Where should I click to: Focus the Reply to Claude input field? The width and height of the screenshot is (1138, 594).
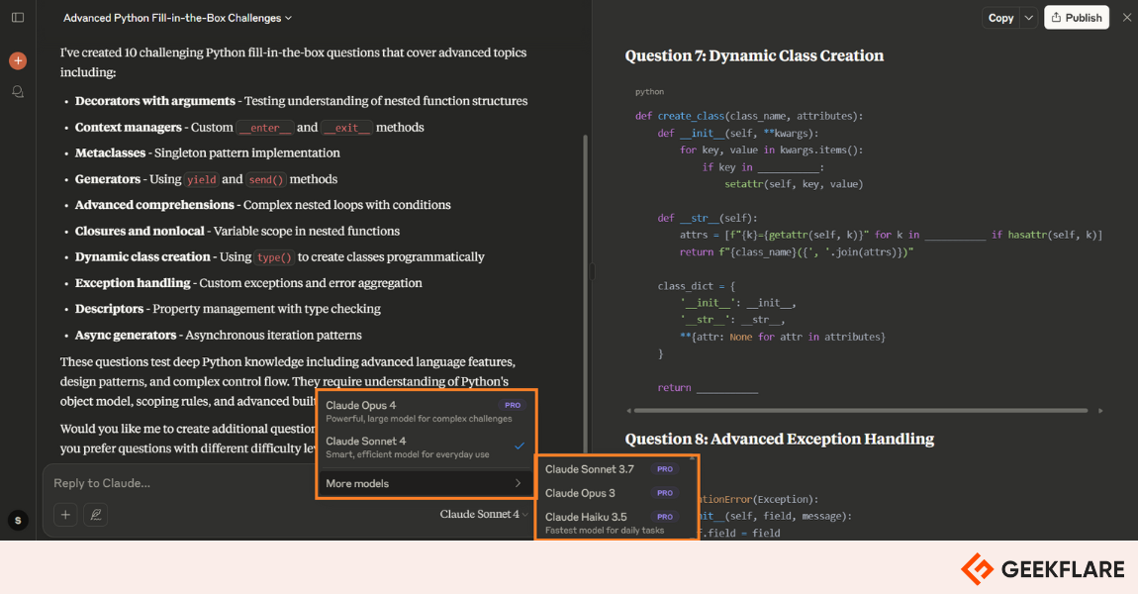coord(181,483)
